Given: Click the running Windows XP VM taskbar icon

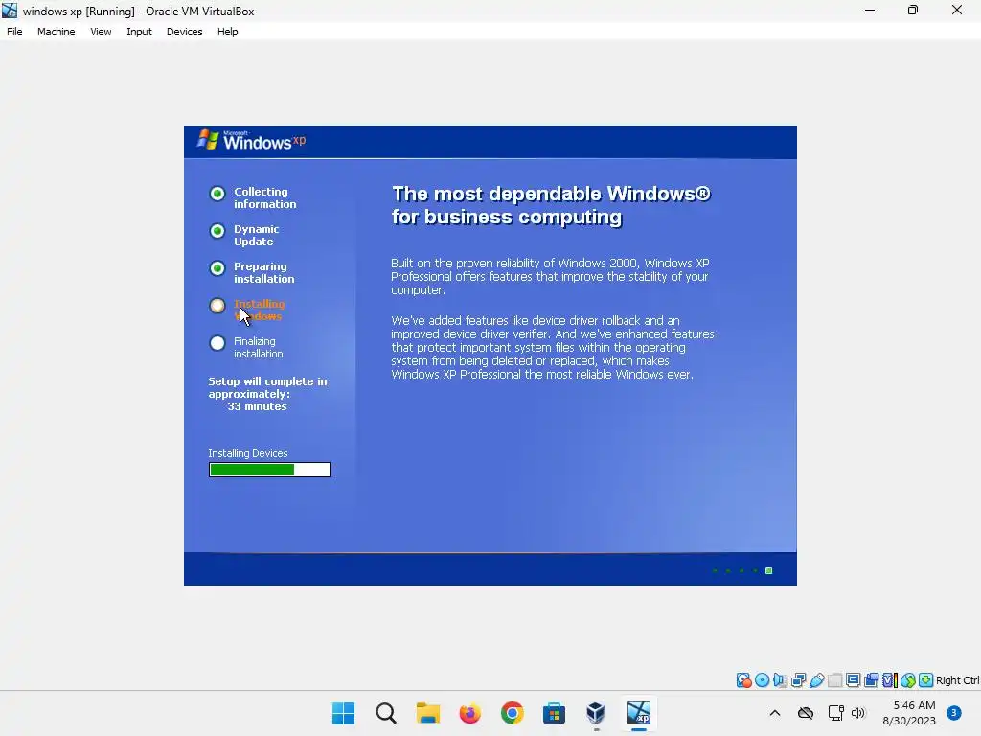Looking at the screenshot, I should [639, 713].
